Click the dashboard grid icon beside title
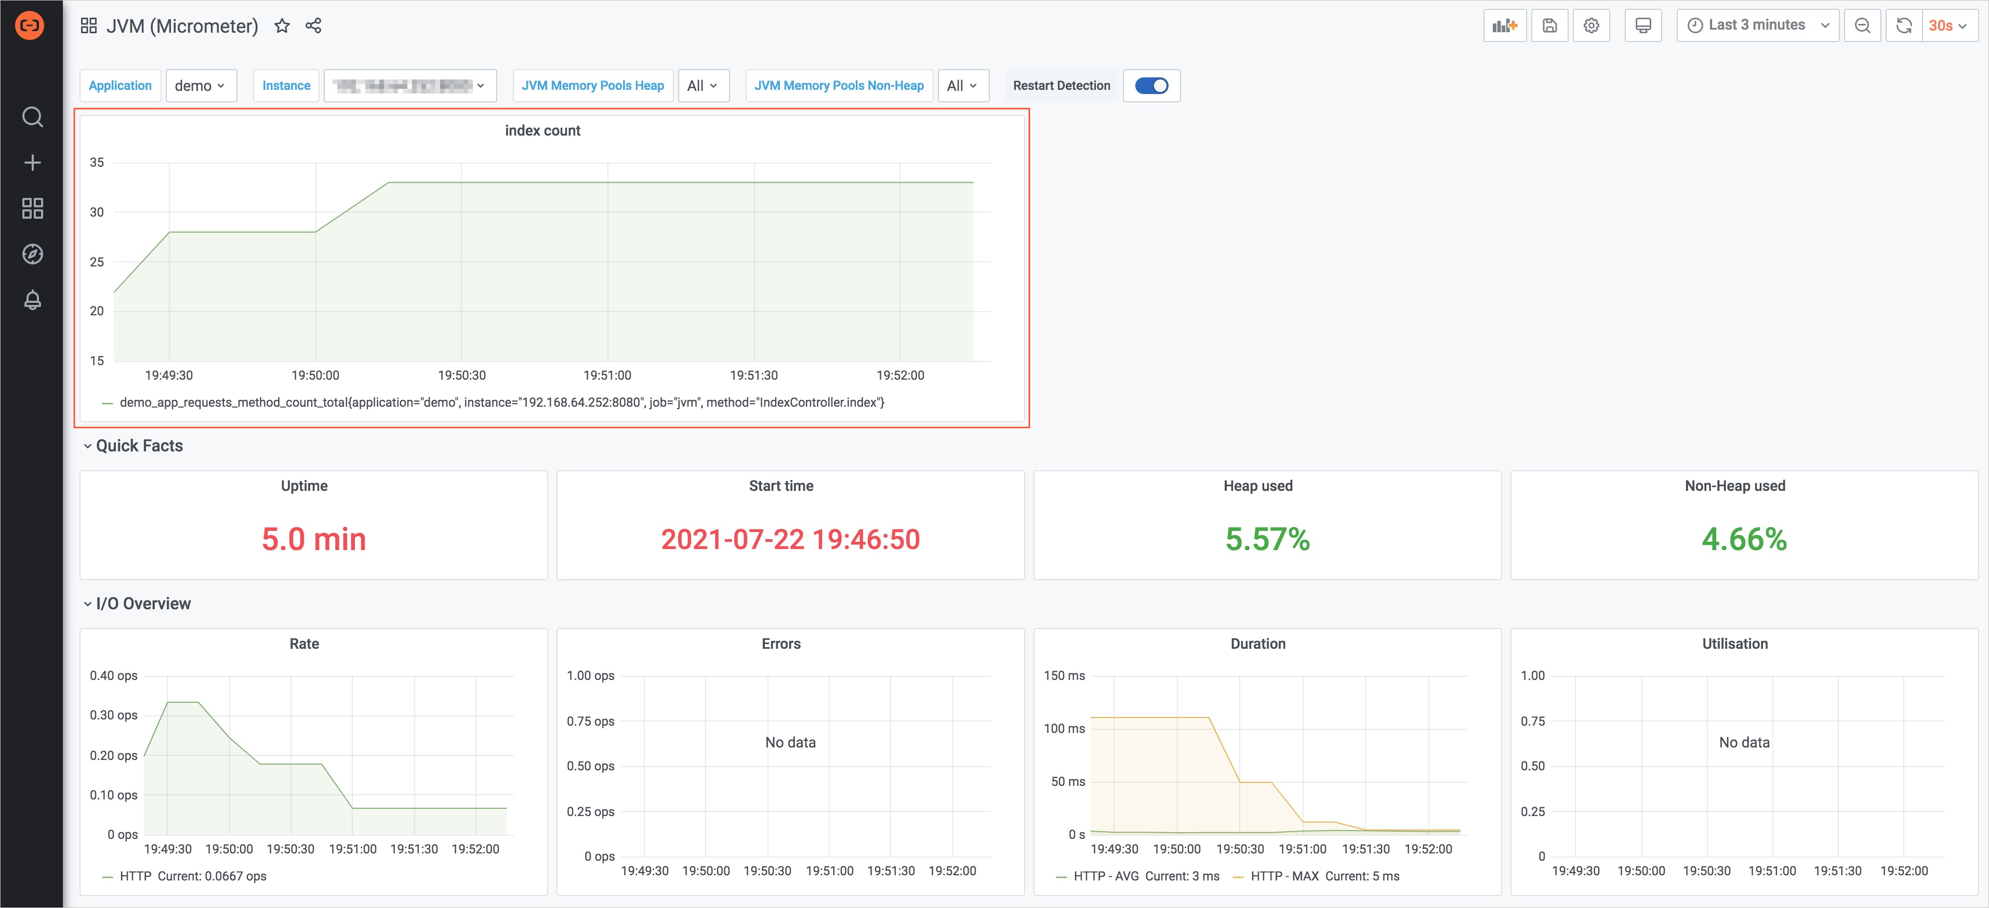1989x908 pixels. (89, 25)
